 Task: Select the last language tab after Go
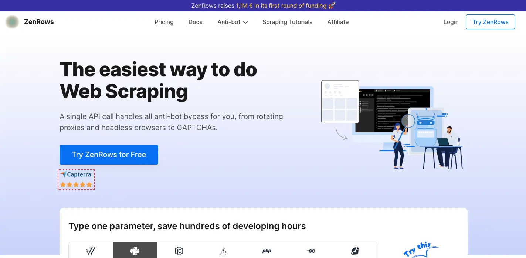tap(354, 251)
